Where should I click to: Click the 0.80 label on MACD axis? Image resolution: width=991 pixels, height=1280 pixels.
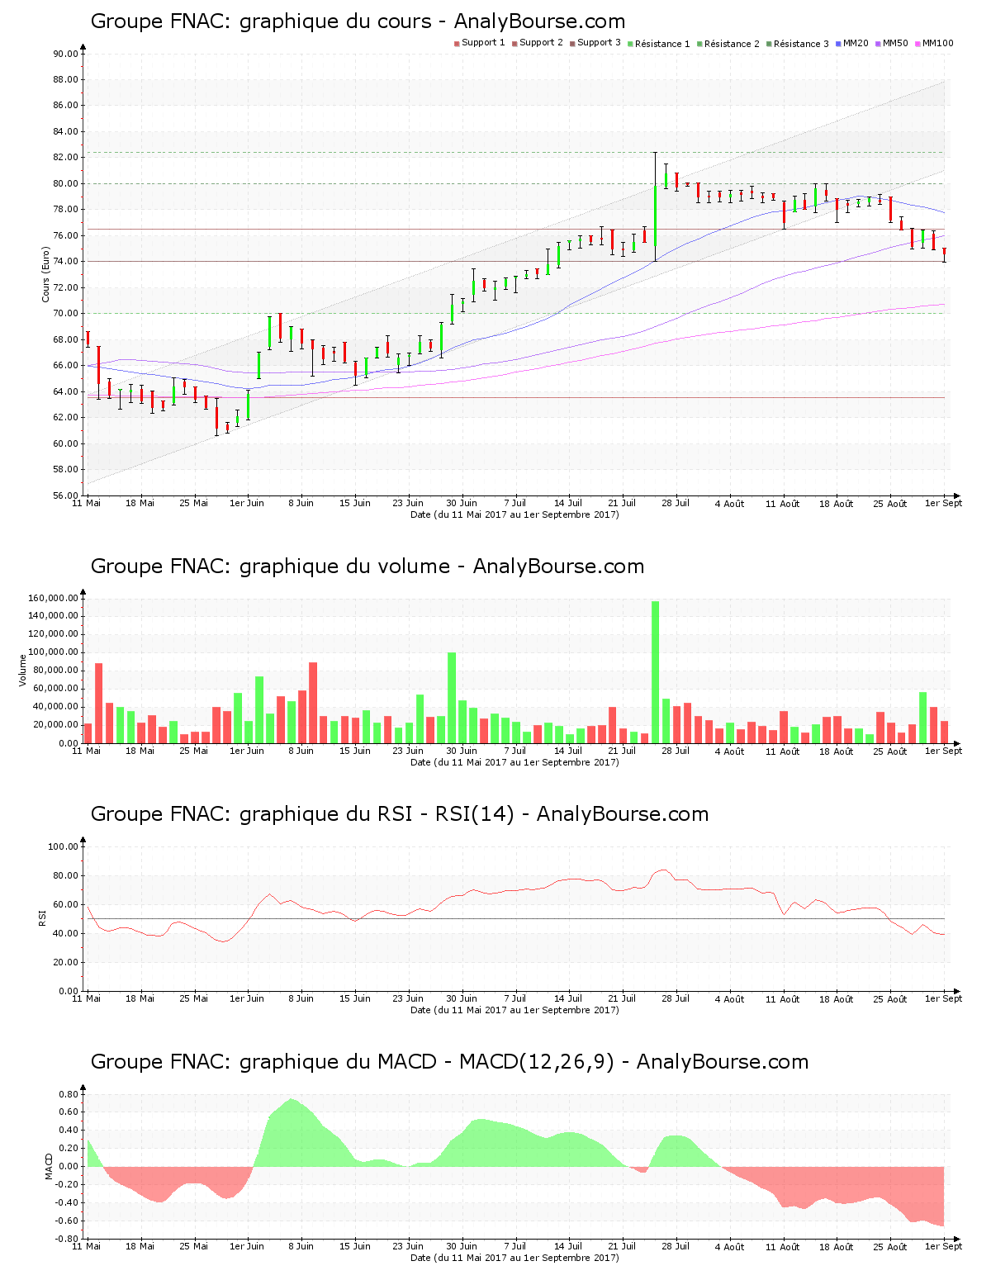coord(68,1094)
